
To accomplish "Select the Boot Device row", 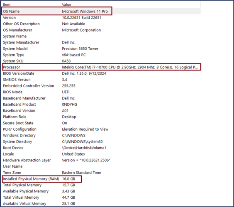I will pyautogui.click(x=101, y=148).
